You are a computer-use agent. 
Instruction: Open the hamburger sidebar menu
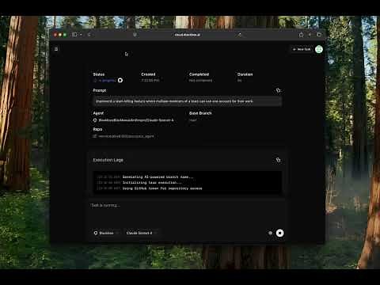tap(56, 49)
